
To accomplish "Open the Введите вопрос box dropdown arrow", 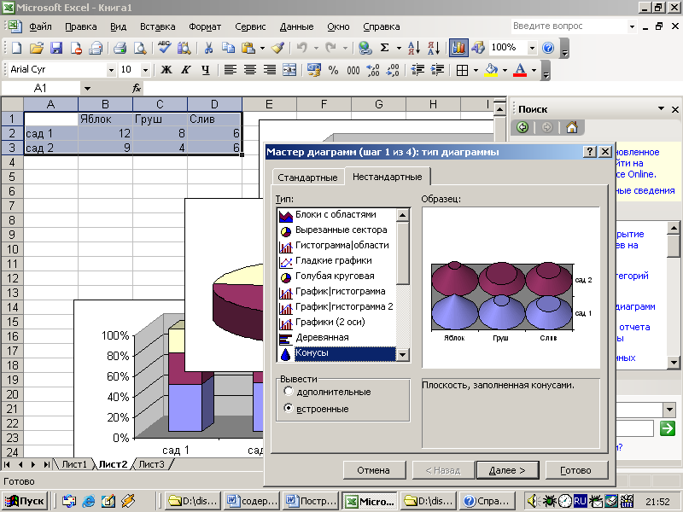I will point(632,26).
